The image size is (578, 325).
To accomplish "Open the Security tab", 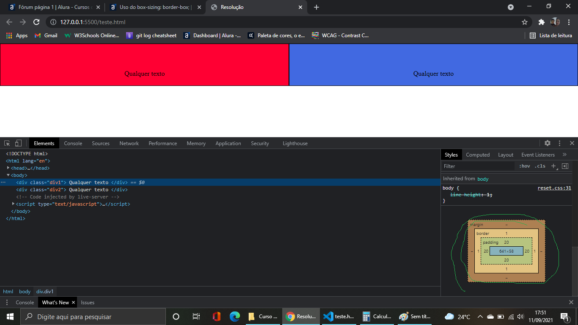I will click(260, 143).
